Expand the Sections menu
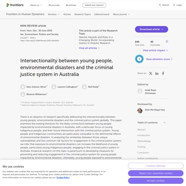This screenshot has height=186, width=186. pos(54,14)
